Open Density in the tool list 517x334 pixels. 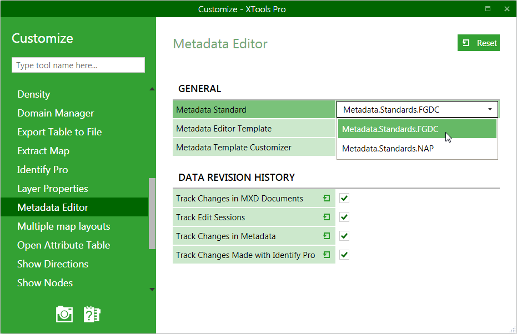[x=34, y=94]
